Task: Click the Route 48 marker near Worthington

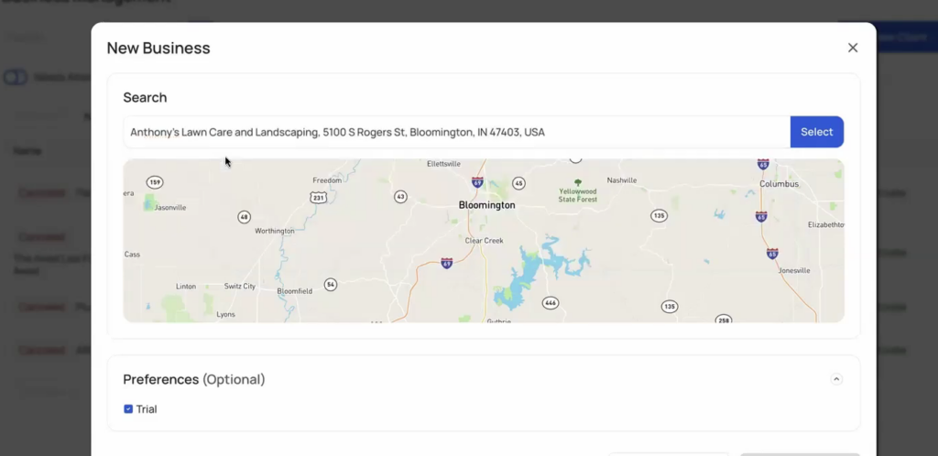Action: 244,217
